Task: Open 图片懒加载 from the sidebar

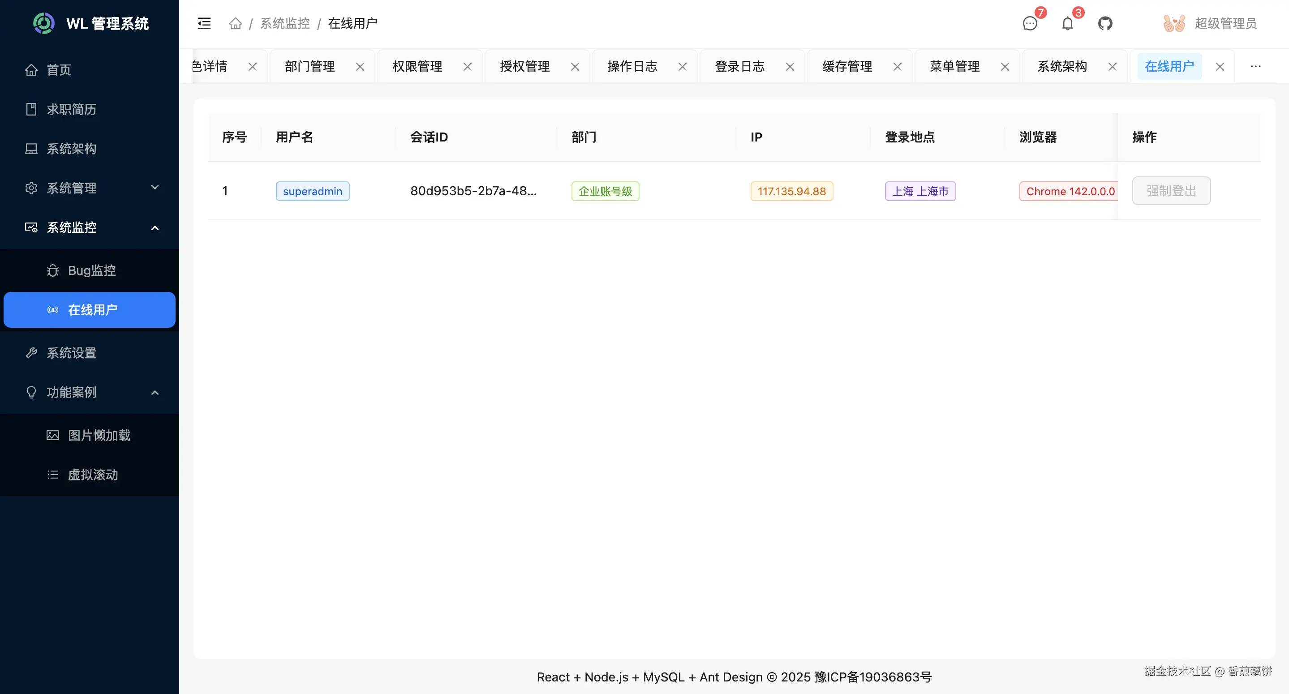Action: (x=89, y=435)
